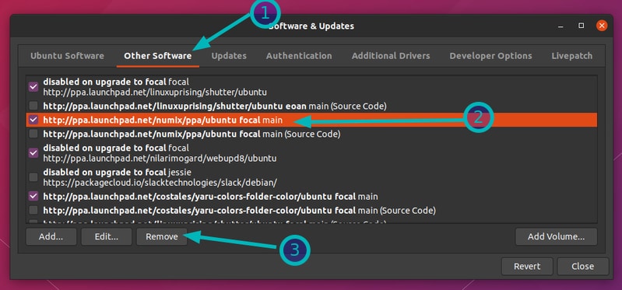The image size is (622, 290).
Task: Enable numix ppa Source Code checkbox
Action: point(33,134)
